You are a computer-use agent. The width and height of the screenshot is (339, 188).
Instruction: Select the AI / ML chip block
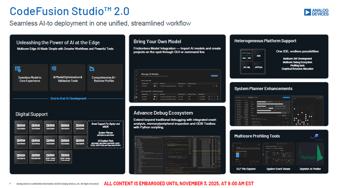tap(247, 67)
